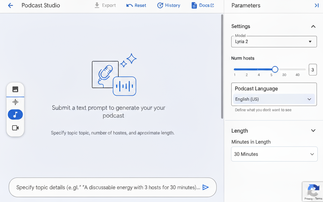This screenshot has width=323, height=202.
Task: Open the Docs external link
Action: (203, 5)
